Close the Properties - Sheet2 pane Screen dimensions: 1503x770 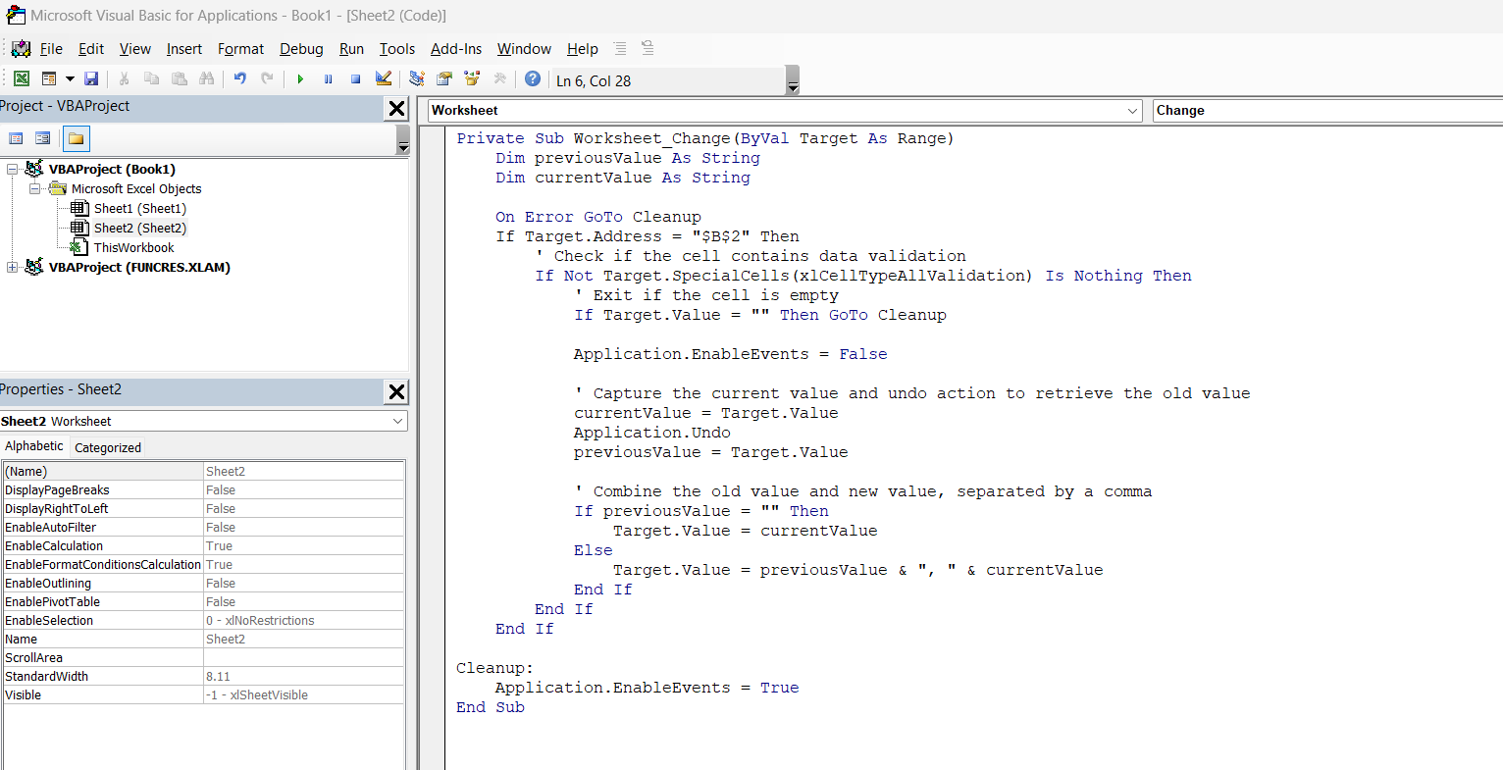(396, 392)
